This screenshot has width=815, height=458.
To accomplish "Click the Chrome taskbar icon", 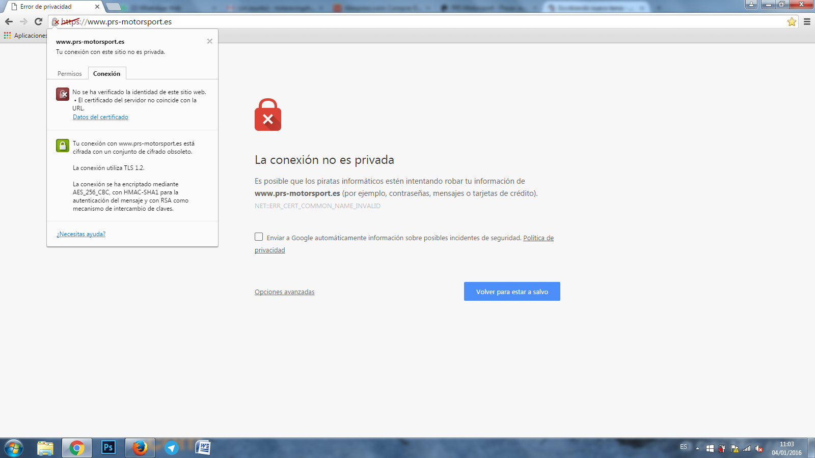I will (77, 448).
